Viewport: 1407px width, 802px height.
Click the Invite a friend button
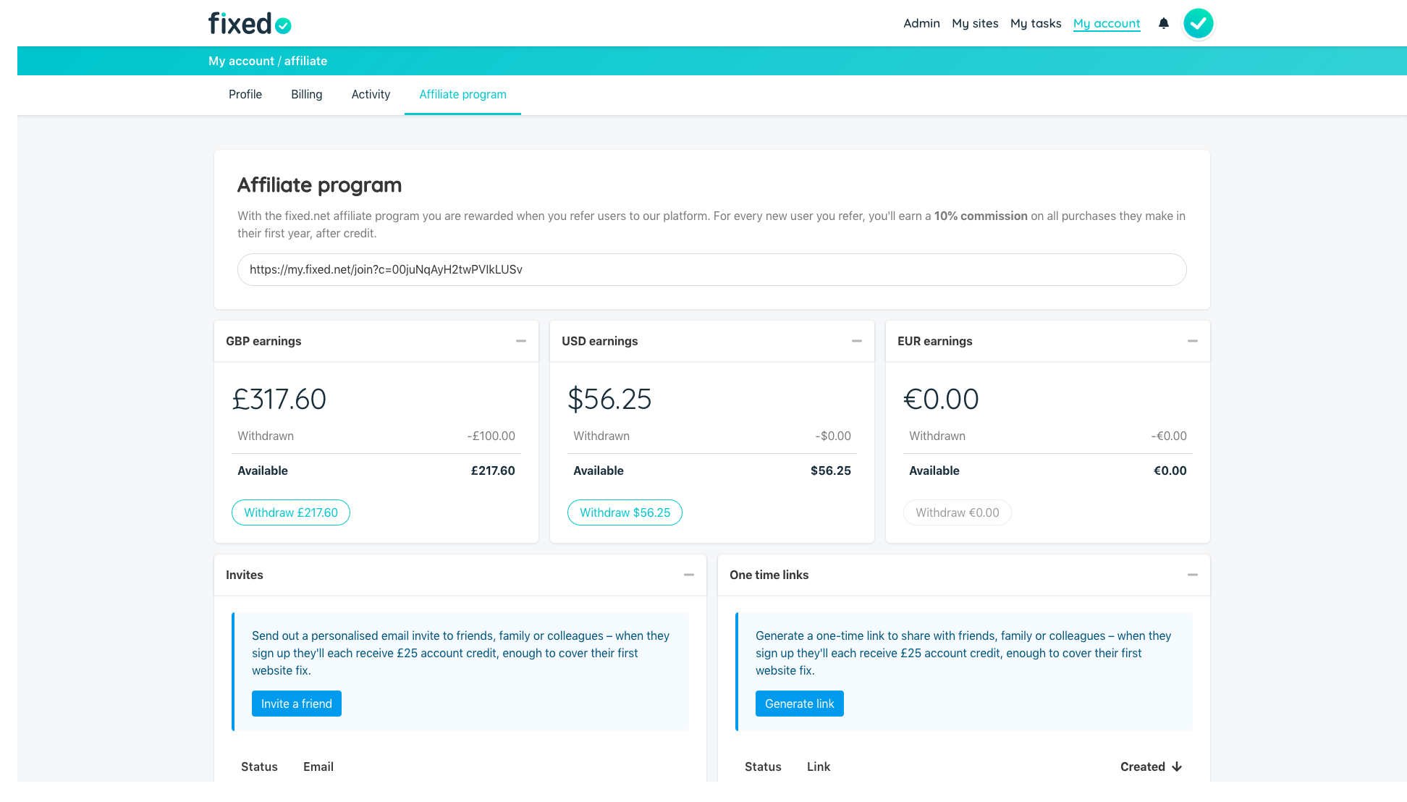(x=297, y=704)
